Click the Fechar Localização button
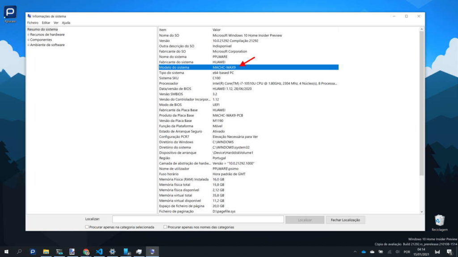The width and height of the screenshot is (458, 257). (345, 220)
